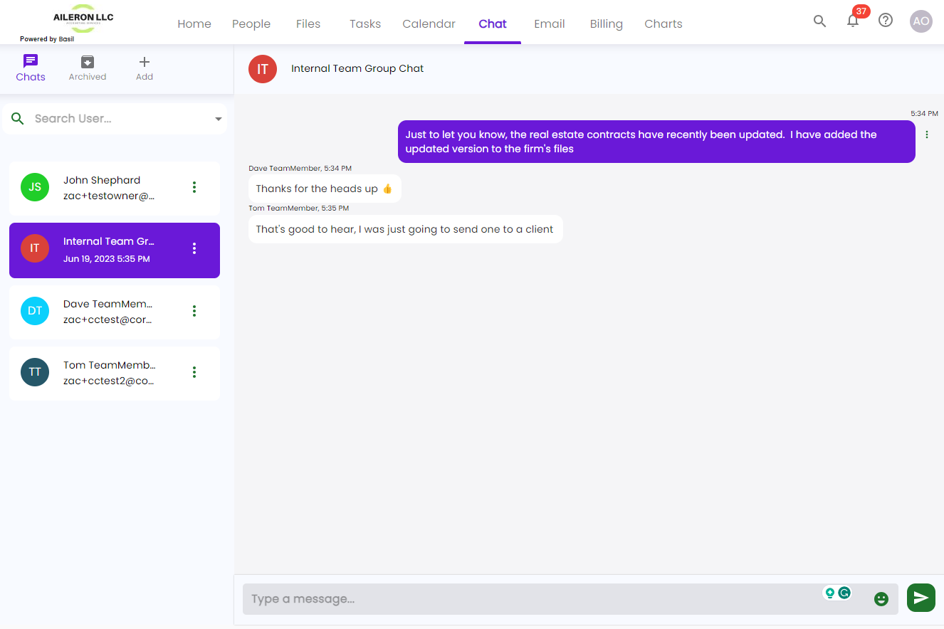Open options menu for John Shephard chat
944x629 pixels.
[194, 187]
